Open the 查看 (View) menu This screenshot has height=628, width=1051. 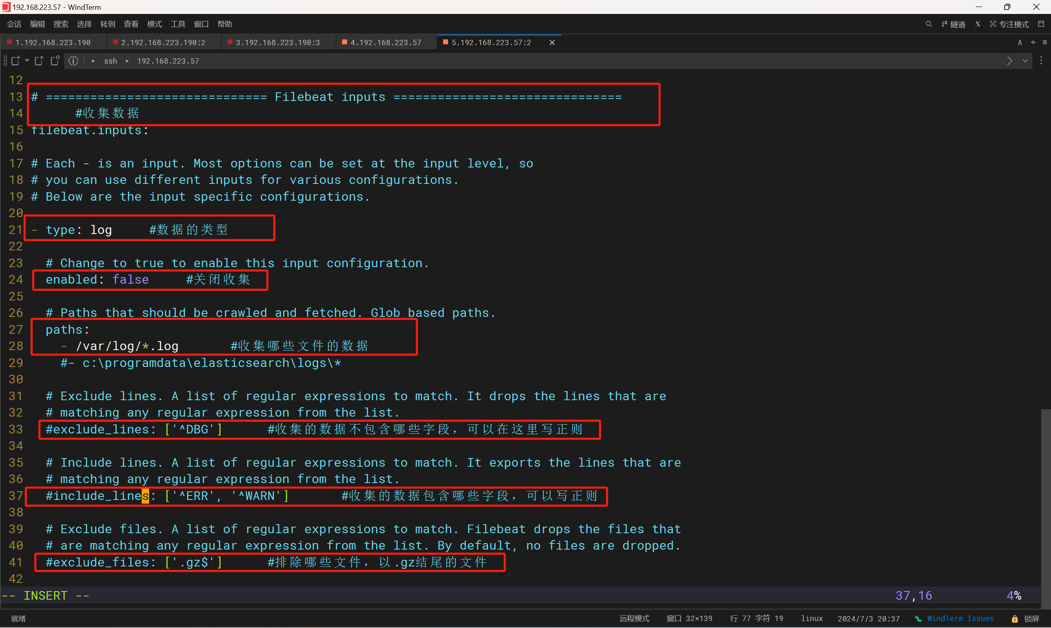[131, 24]
